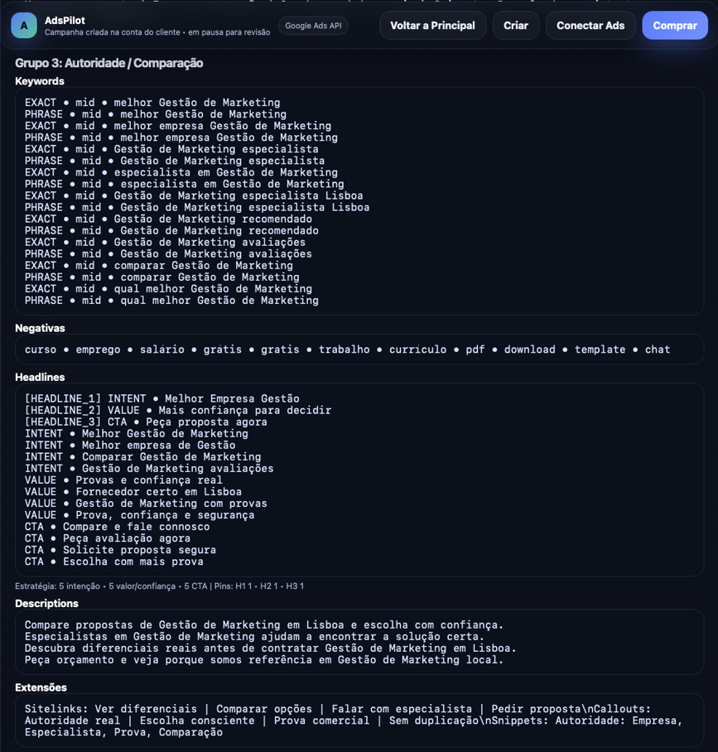The height and width of the screenshot is (752, 718).
Task: Click the Estratégia pins summary text
Action: 159,586
